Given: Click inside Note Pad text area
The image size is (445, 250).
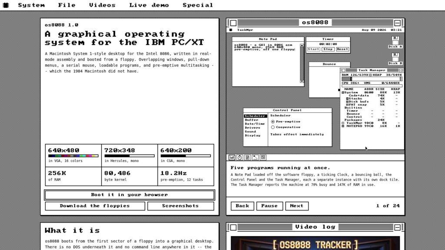Looking at the screenshot, I should pos(266,64).
